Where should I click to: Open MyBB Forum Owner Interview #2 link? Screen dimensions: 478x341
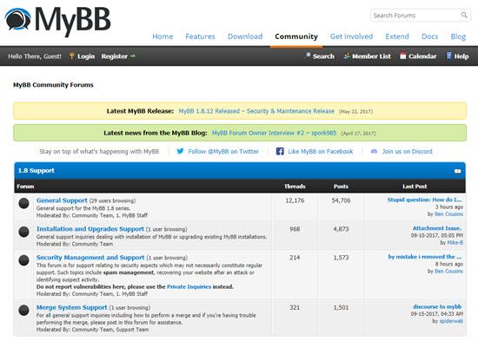click(274, 133)
